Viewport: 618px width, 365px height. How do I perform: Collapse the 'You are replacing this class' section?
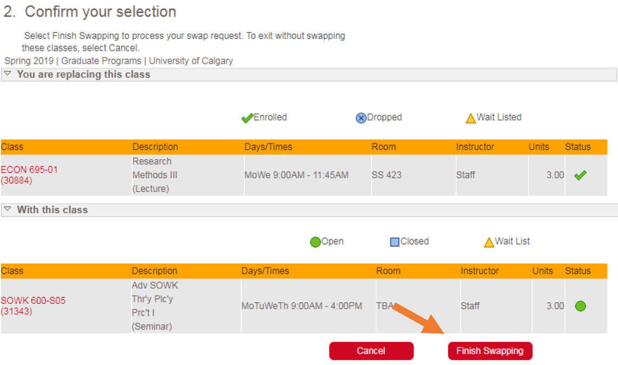click(8, 74)
